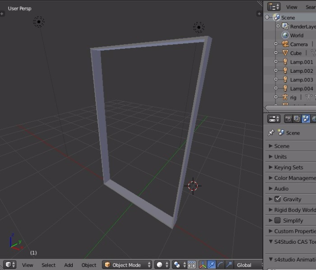Screen dimensions: 316x270
Task: Open the viewport shading selector
Action: (162, 265)
